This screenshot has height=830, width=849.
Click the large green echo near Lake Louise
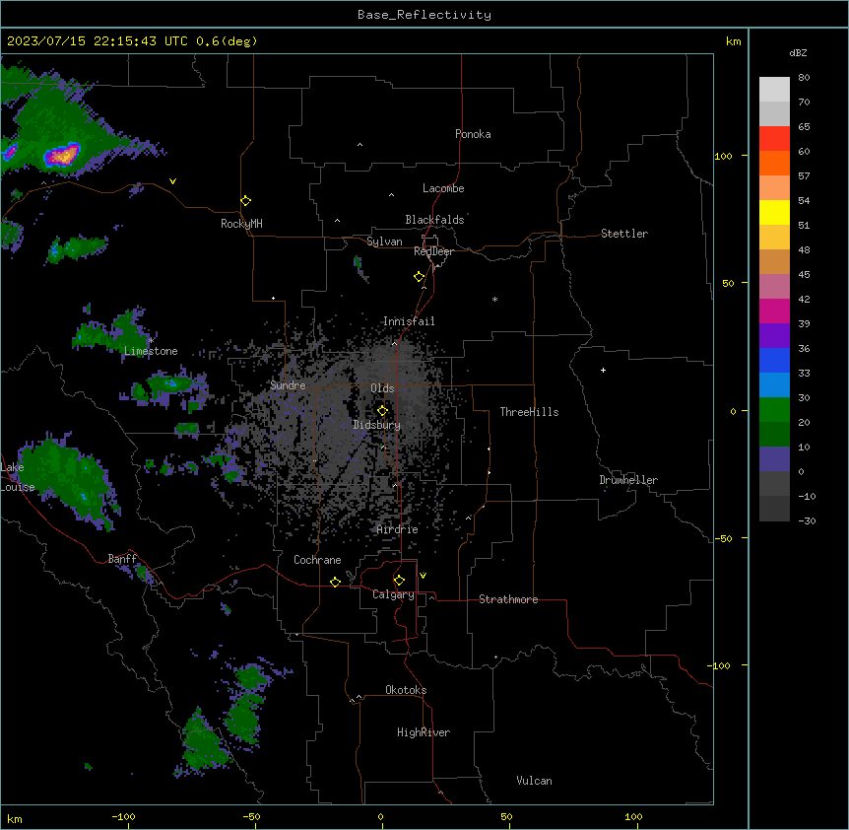pyautogui.click(x=69, y=479)
